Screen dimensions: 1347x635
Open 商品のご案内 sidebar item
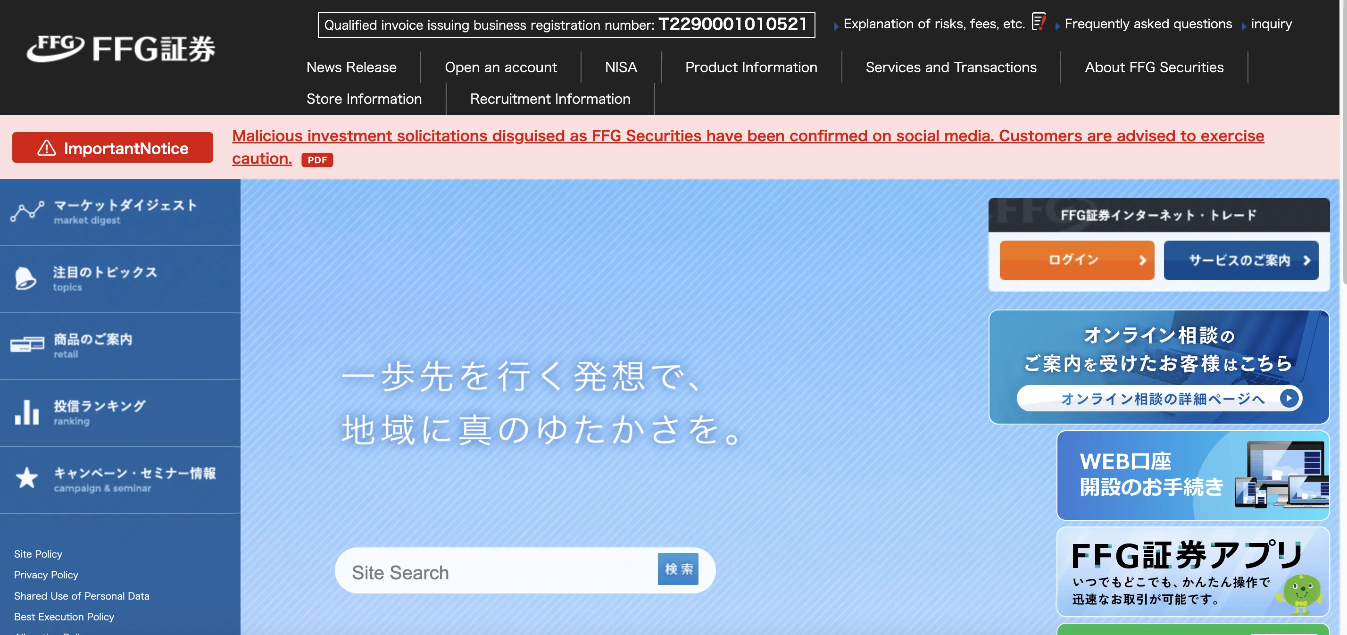tap(120, 346)
